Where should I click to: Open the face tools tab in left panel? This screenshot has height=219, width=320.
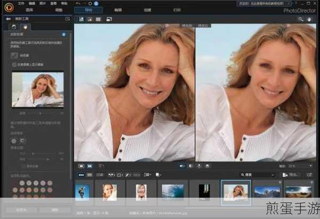(14, 27)
